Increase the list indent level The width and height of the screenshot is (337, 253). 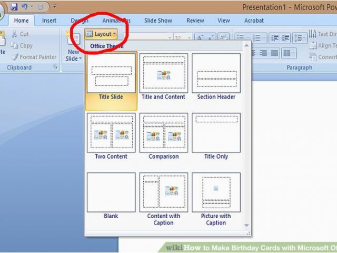click(285, 38)
